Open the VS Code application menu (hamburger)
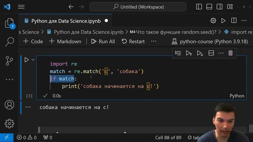The image size is (253, 142). (21, 7)
